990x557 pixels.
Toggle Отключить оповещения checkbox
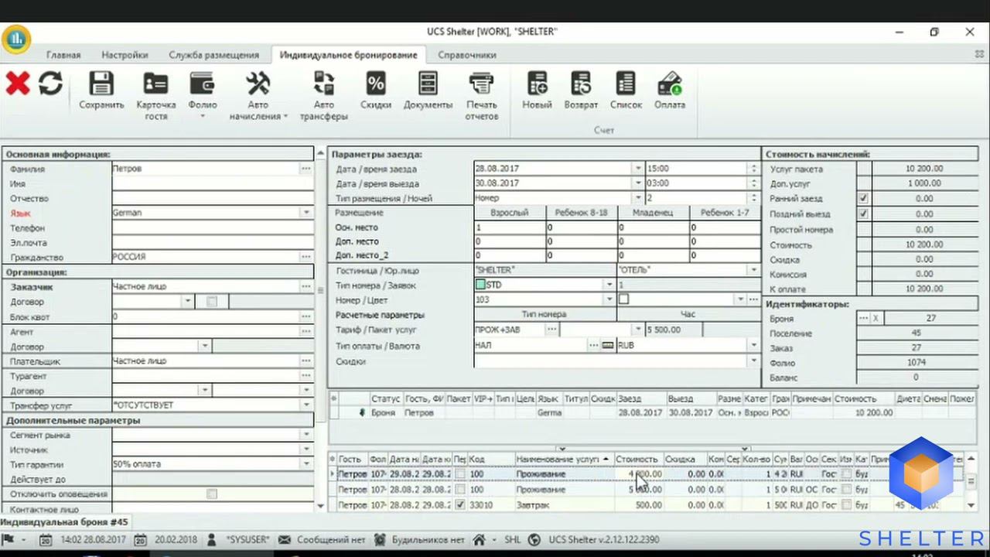pyautogui.click(x=212, y=494)
